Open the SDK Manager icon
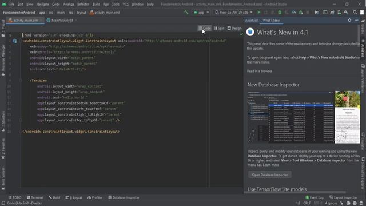 pos(346,13)
